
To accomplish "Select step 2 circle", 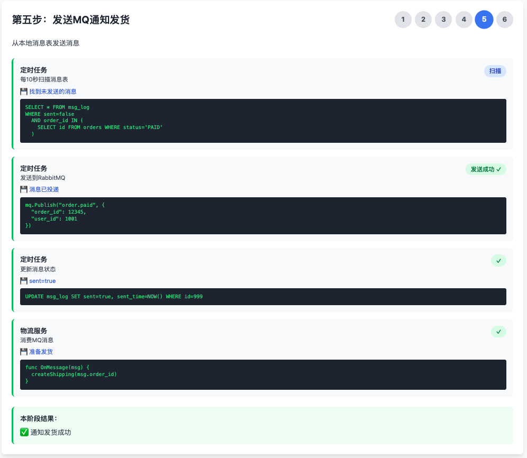I will (423, 20).
